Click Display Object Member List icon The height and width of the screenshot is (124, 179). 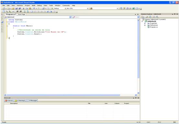pyautogui.click(x=4, y=12)
